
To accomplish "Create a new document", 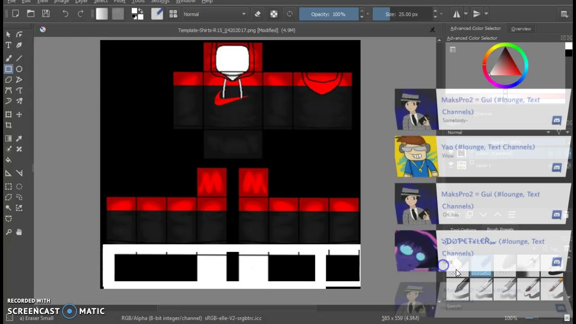I will [15, 14].
